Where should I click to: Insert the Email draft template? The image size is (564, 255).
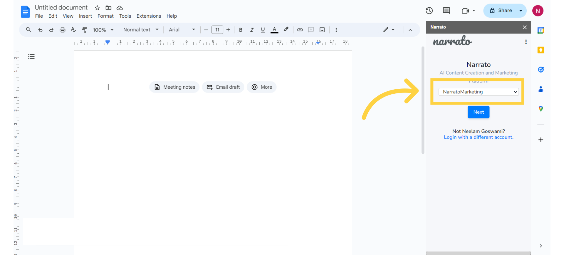click(x=223, y=87)
